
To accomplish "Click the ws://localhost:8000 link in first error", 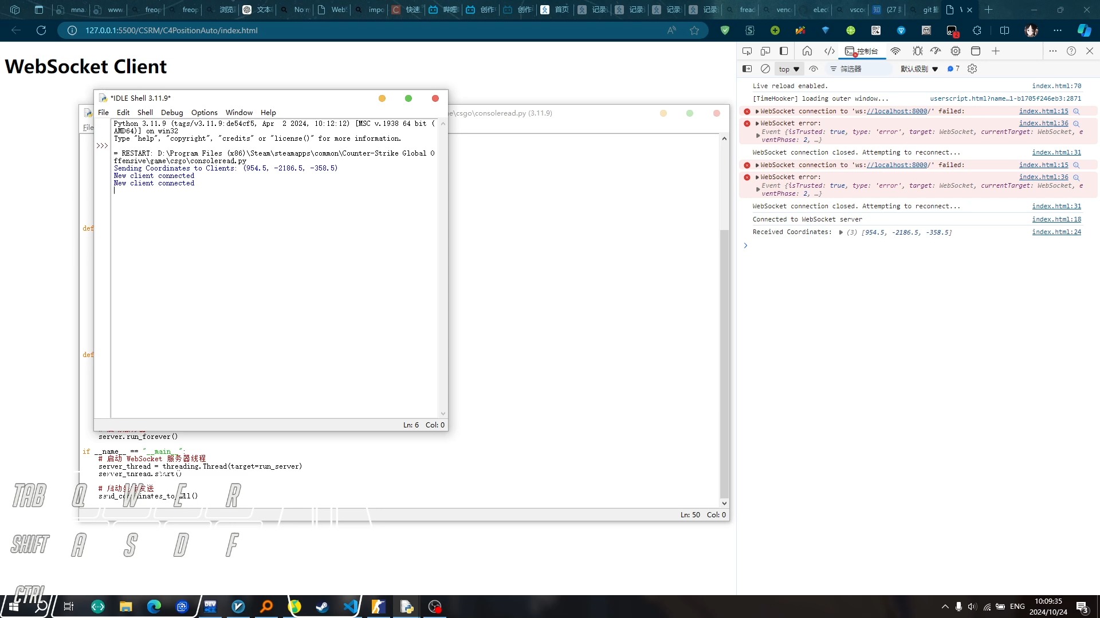I will click(897, 111).
